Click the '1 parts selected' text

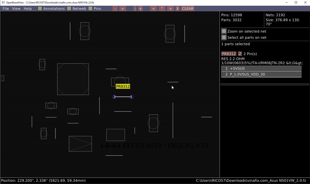coord(236,44)
